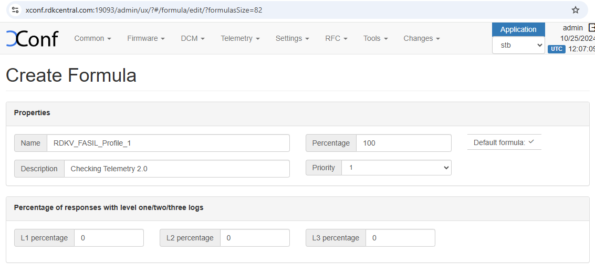Click the logout icon next to admin
Screen dimensions: 595x265
click(x=591, y=28)
